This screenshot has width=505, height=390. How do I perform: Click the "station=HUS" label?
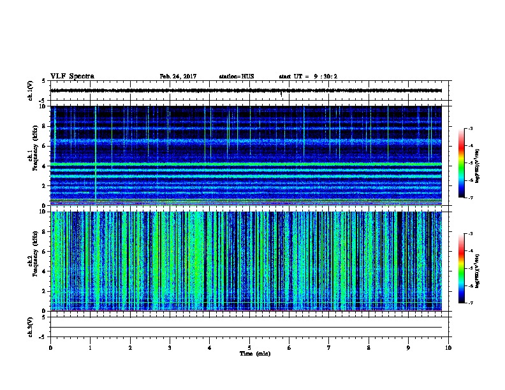(237, 76)
